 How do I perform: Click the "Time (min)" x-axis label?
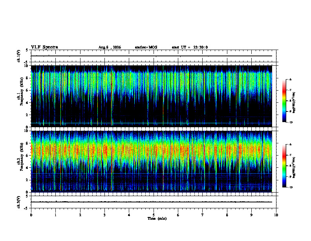point(157,219)
